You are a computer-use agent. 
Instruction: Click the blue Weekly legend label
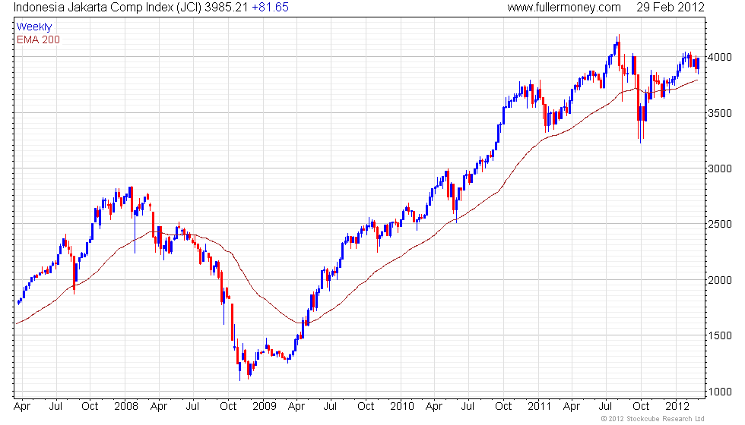pyautogui.click(x=33, y=27)
